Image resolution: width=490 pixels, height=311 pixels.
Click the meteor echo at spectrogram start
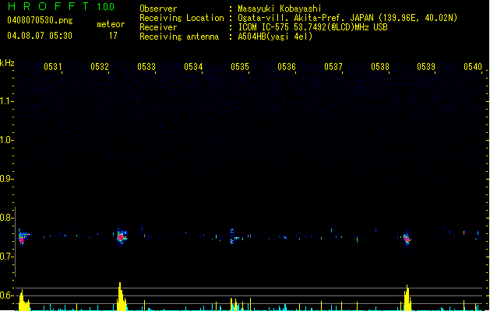click(x=23, y=237)
